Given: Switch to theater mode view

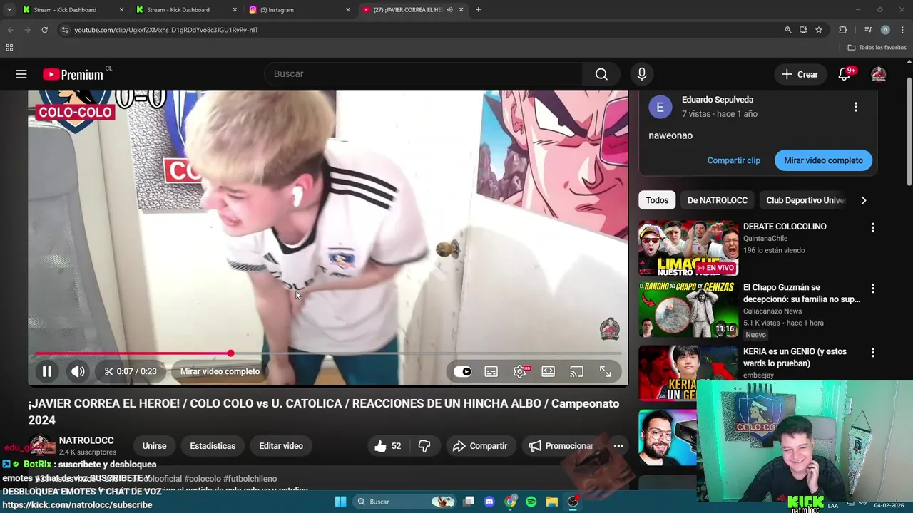Looking at the screenshot, I should click(548, 371).
